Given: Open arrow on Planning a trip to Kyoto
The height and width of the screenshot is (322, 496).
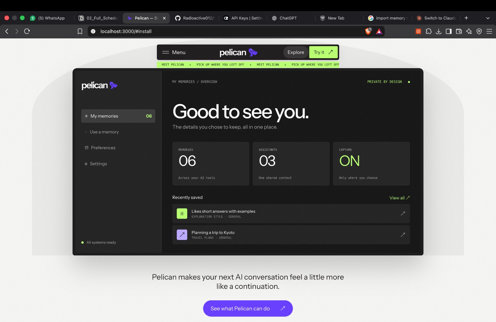Looking at the screenshot, I should pos(403,235).
